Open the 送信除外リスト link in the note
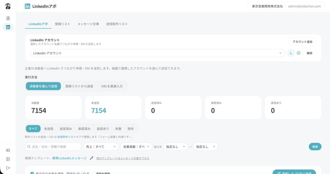The width and height of the screenshot is (330, 174). [x=67, y=136]
